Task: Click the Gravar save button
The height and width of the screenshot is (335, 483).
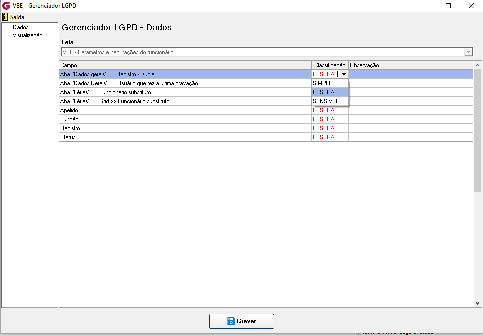Action: click(x=242, y=321)
